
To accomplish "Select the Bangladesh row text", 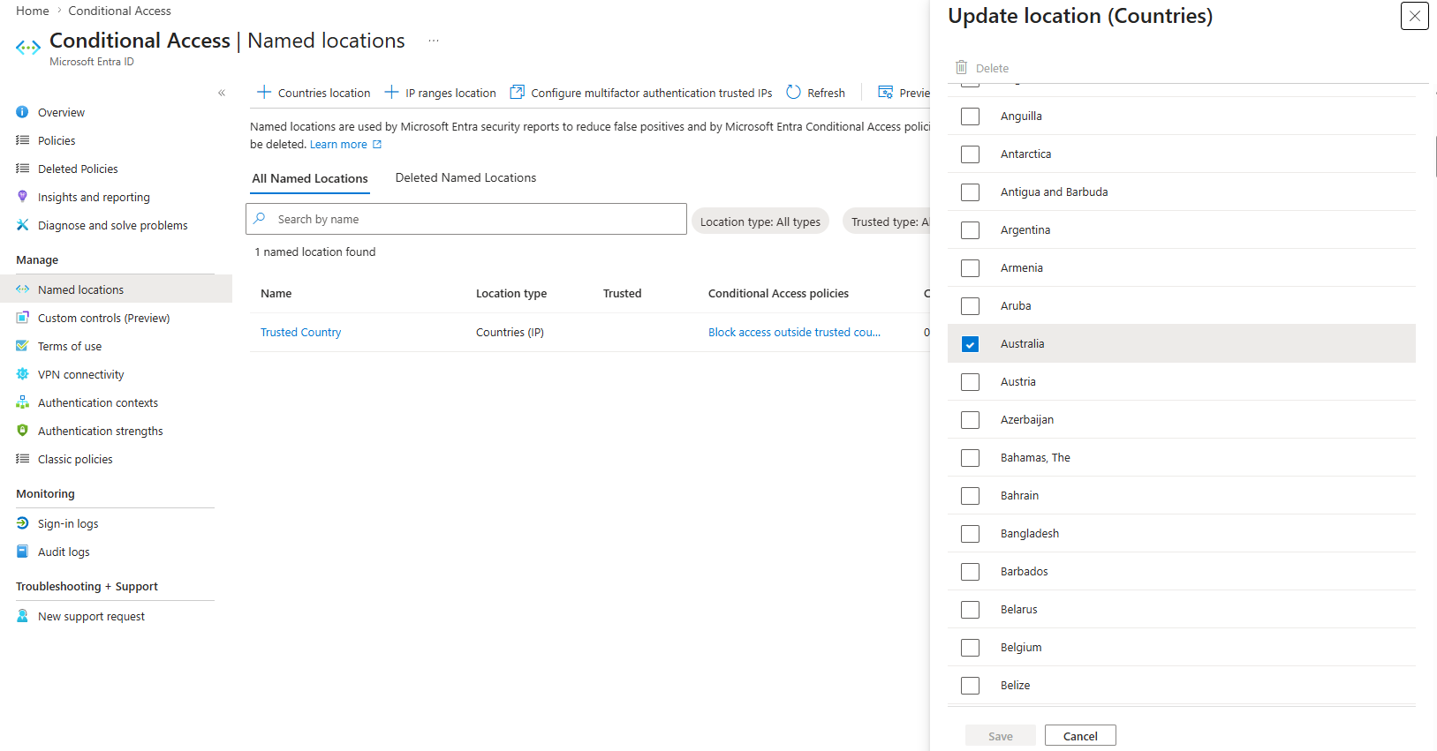I will point(1030,533).
